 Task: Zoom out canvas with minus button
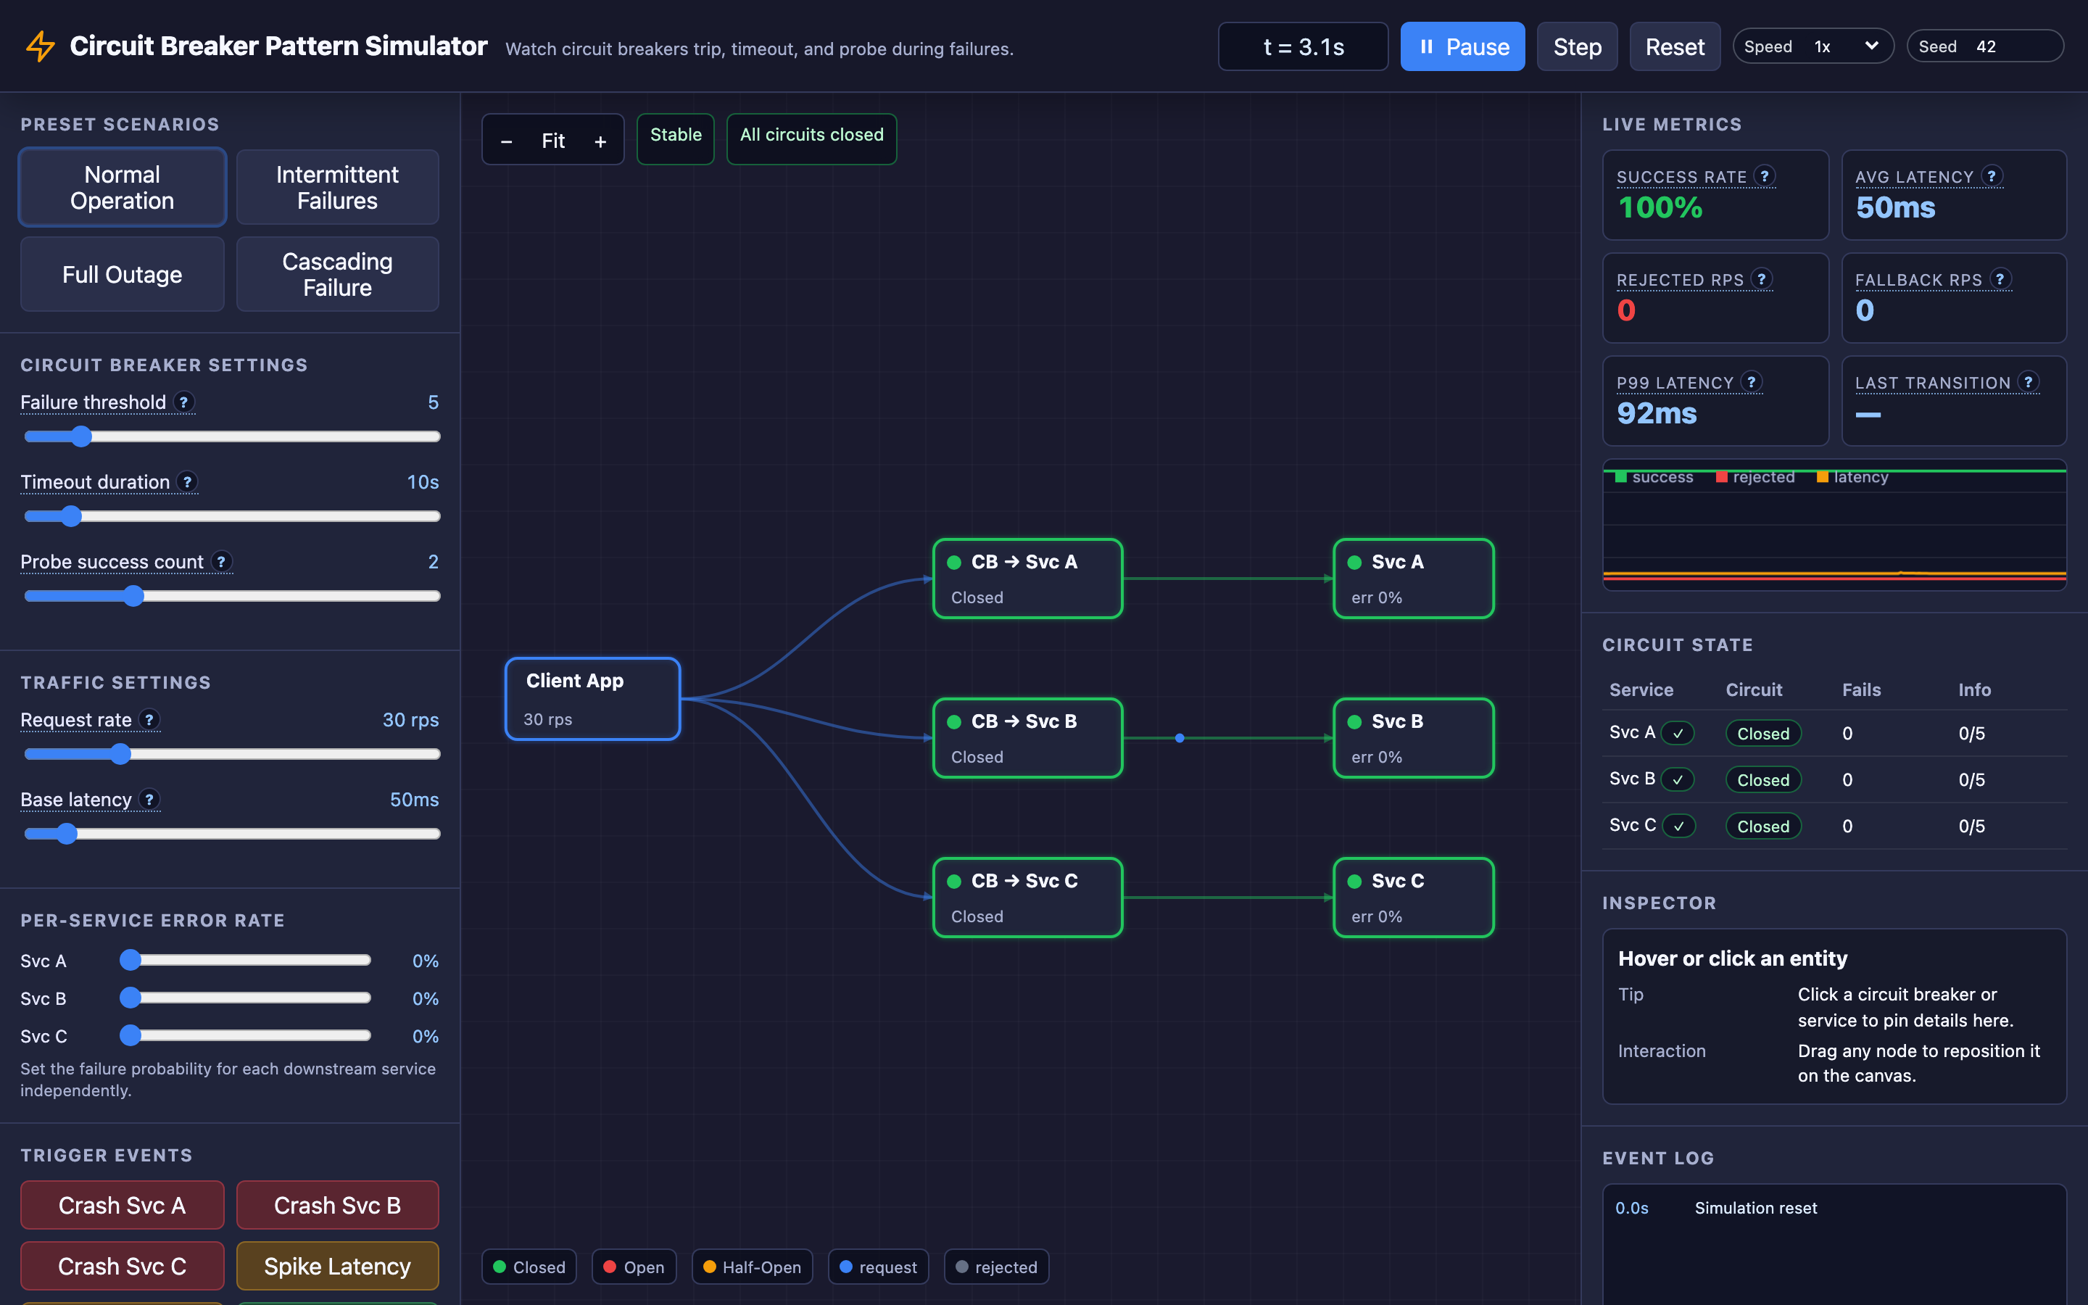pos(507,141)
